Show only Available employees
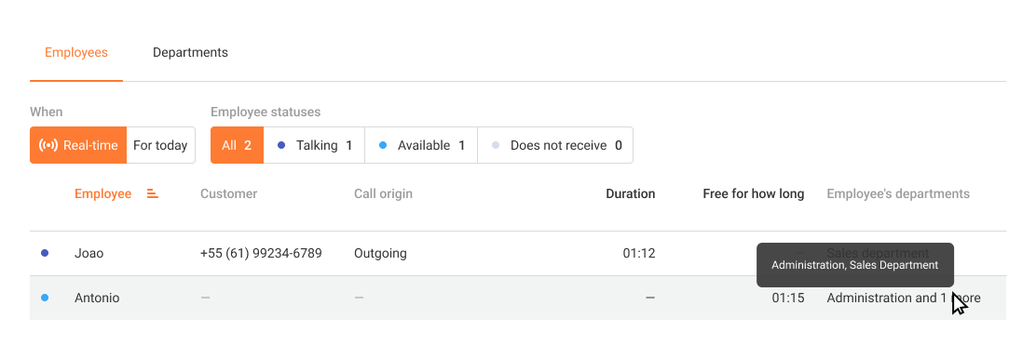This screenshot has width=1036, height=345. coord(421,145)
